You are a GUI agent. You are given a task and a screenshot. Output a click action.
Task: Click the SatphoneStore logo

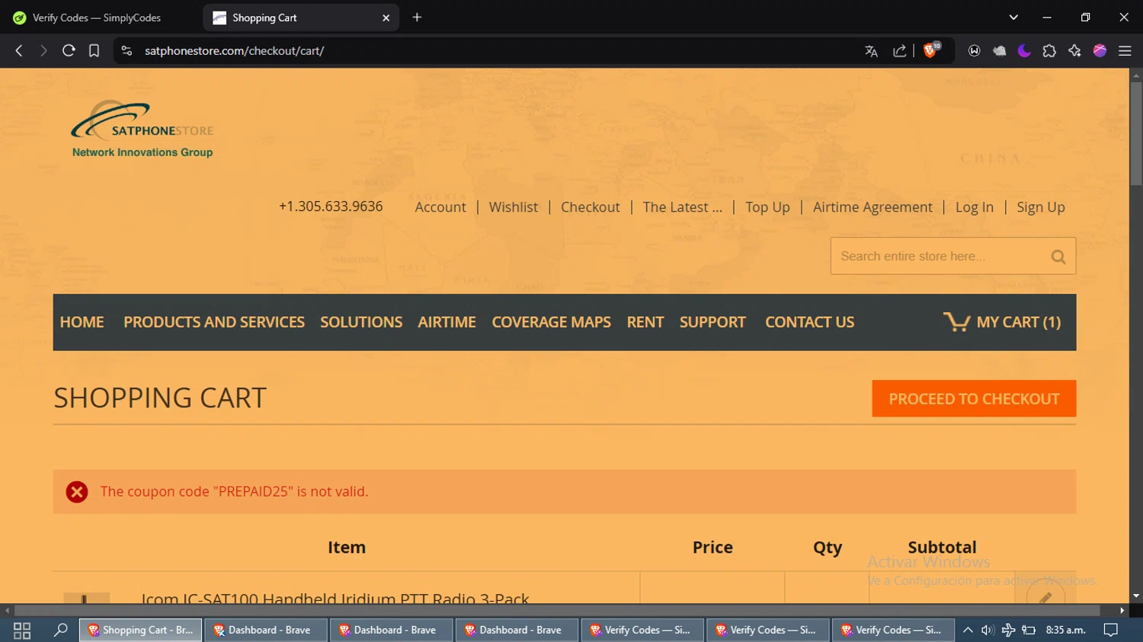(142, 129)
